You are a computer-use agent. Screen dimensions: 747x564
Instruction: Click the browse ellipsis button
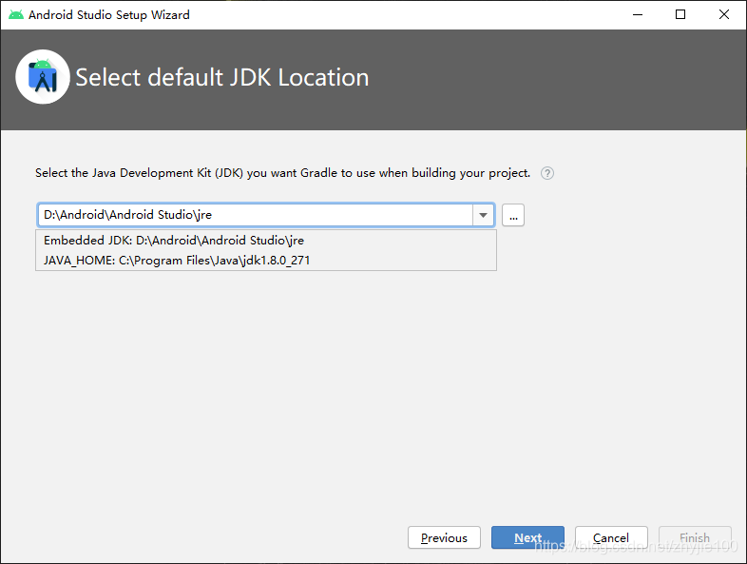(513, 215)
